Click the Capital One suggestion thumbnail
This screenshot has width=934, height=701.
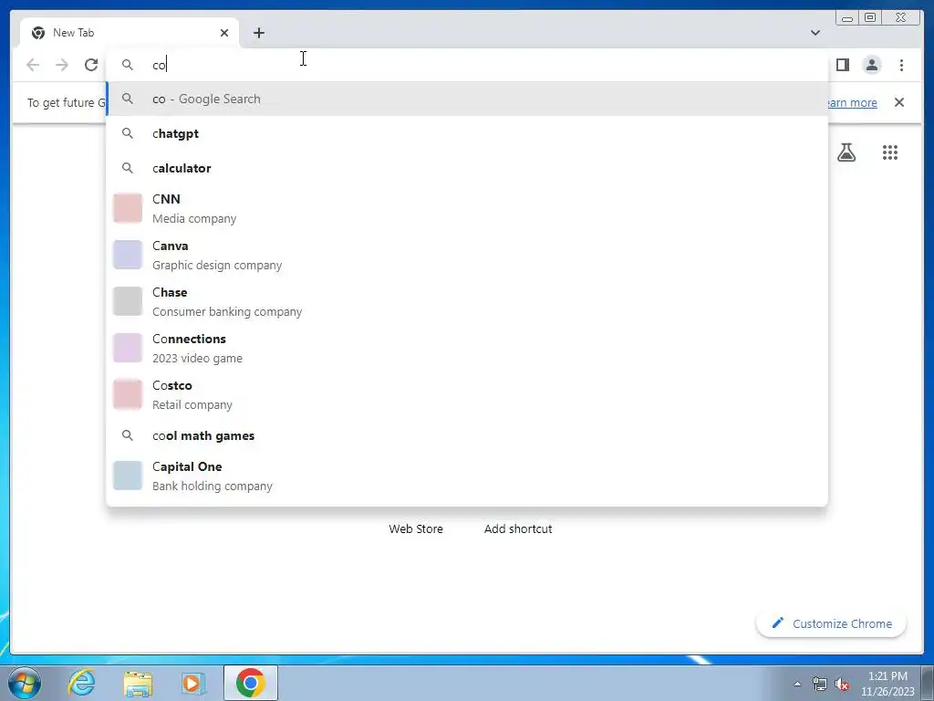click(x=128, y=476)
